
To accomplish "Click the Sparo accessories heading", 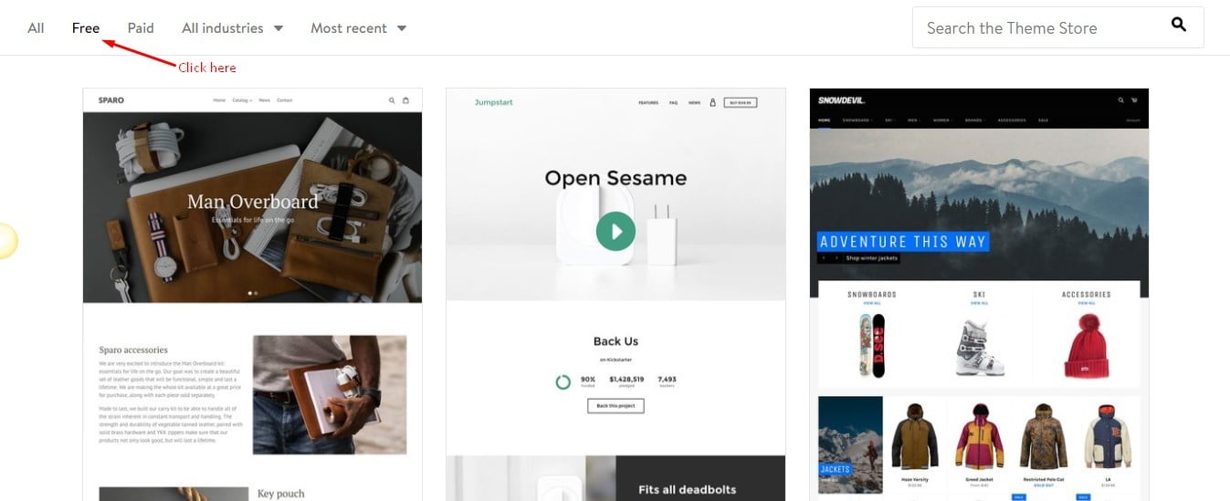I will click(133, 350).
